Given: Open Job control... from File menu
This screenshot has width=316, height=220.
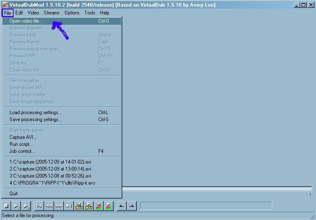Looking at the screenshot, I should pos(62,151).
